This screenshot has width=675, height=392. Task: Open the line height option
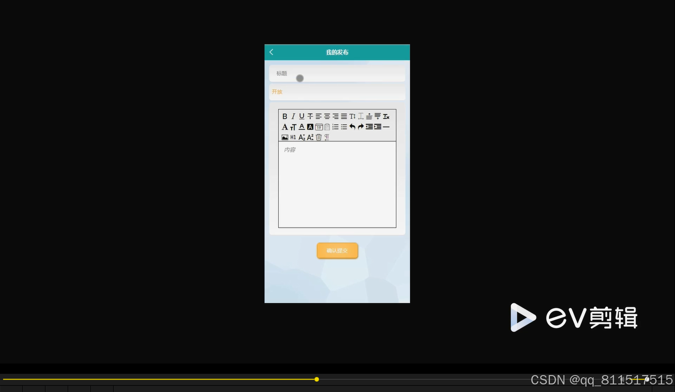tap(353, 116)
